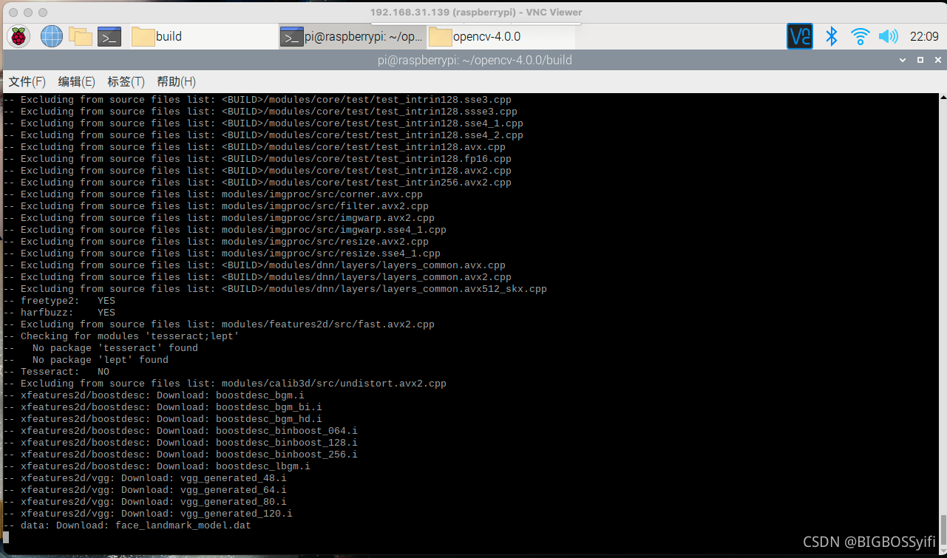
Task: Click the fast.avx2.cpp exclusion line
Action: click(219, 324)
